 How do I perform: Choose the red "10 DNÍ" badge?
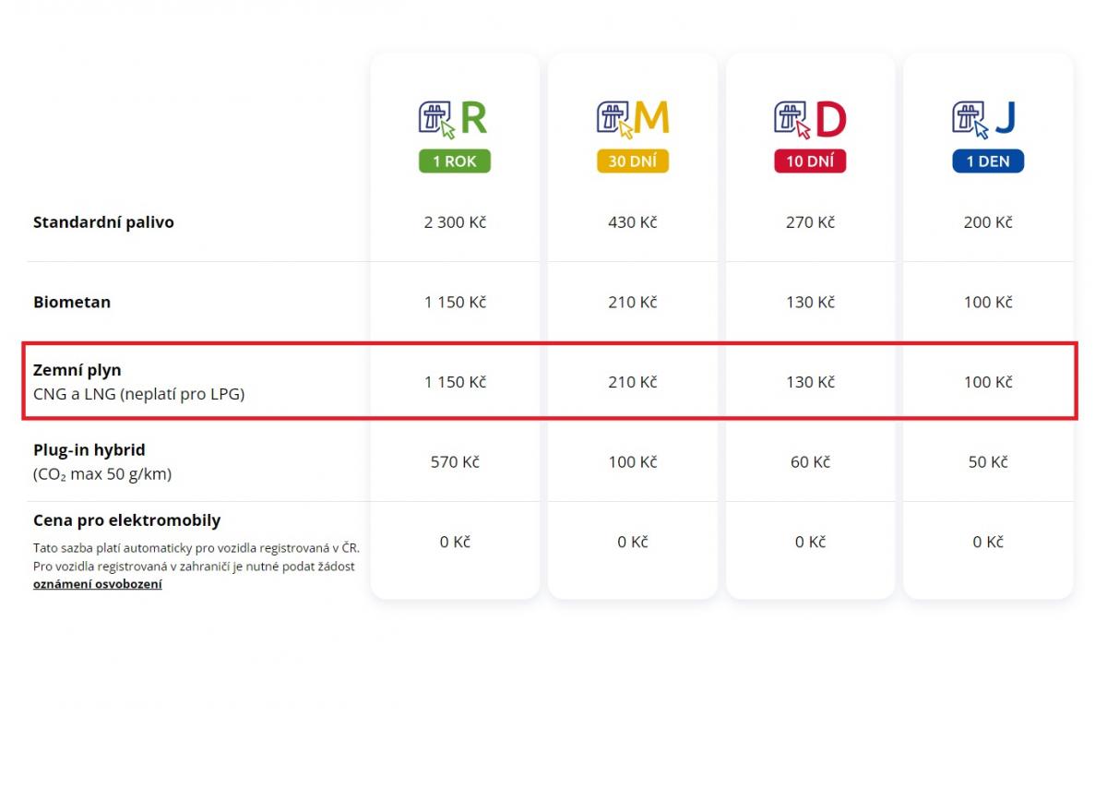[x=810, y=161]
